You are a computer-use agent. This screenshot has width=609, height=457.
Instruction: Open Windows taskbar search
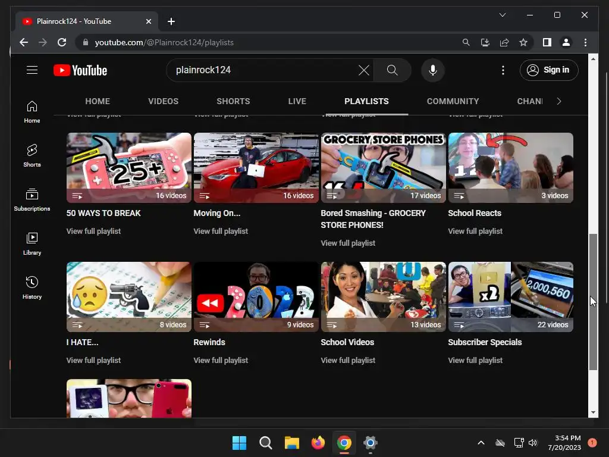266,443
